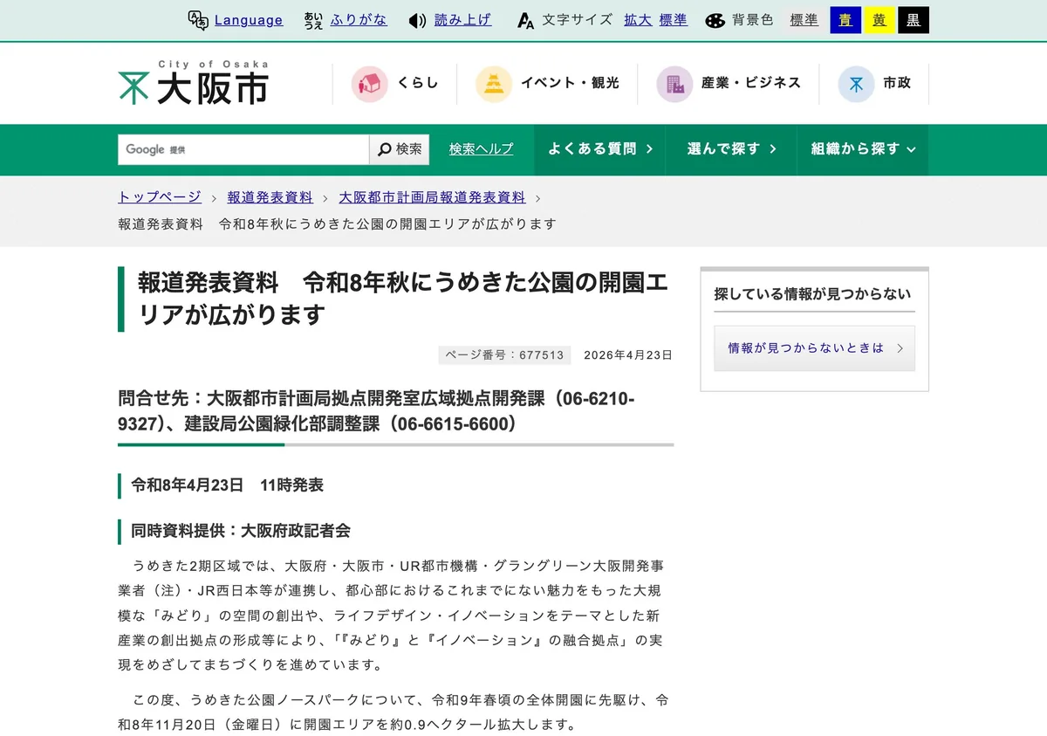Enlarge text with 拡大 link
The image size is (1047, 736).
(638, 20)
